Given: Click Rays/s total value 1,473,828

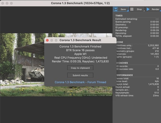Looking at the screenshot, I should click(154, 84).
